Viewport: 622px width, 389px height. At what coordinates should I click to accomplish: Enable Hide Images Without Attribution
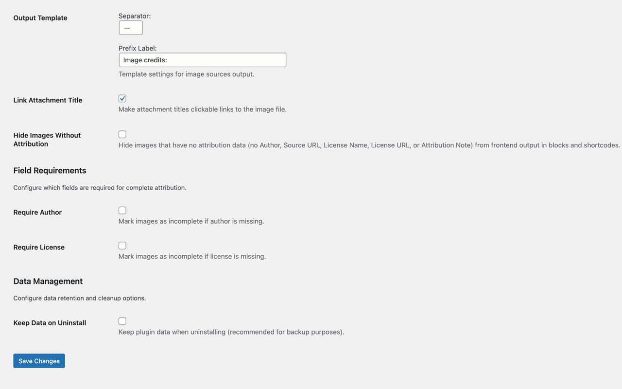click(122, 134)
